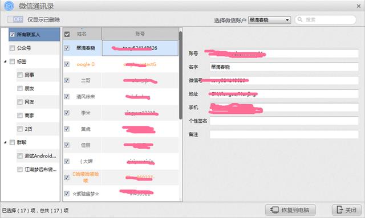This screenshot has height=218, width=365.
Task: Click the 微信号 detail field
Action: click(284, 80)
